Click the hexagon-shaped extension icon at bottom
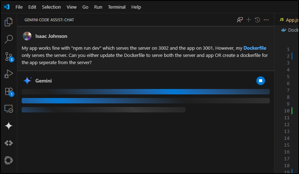 (x=9, y=160)
